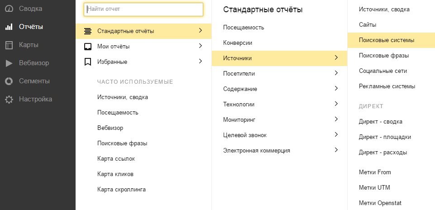Viewport: 435px width, 210px height.
Task: Open Карта скроллинга report
Action: [121, 190]
